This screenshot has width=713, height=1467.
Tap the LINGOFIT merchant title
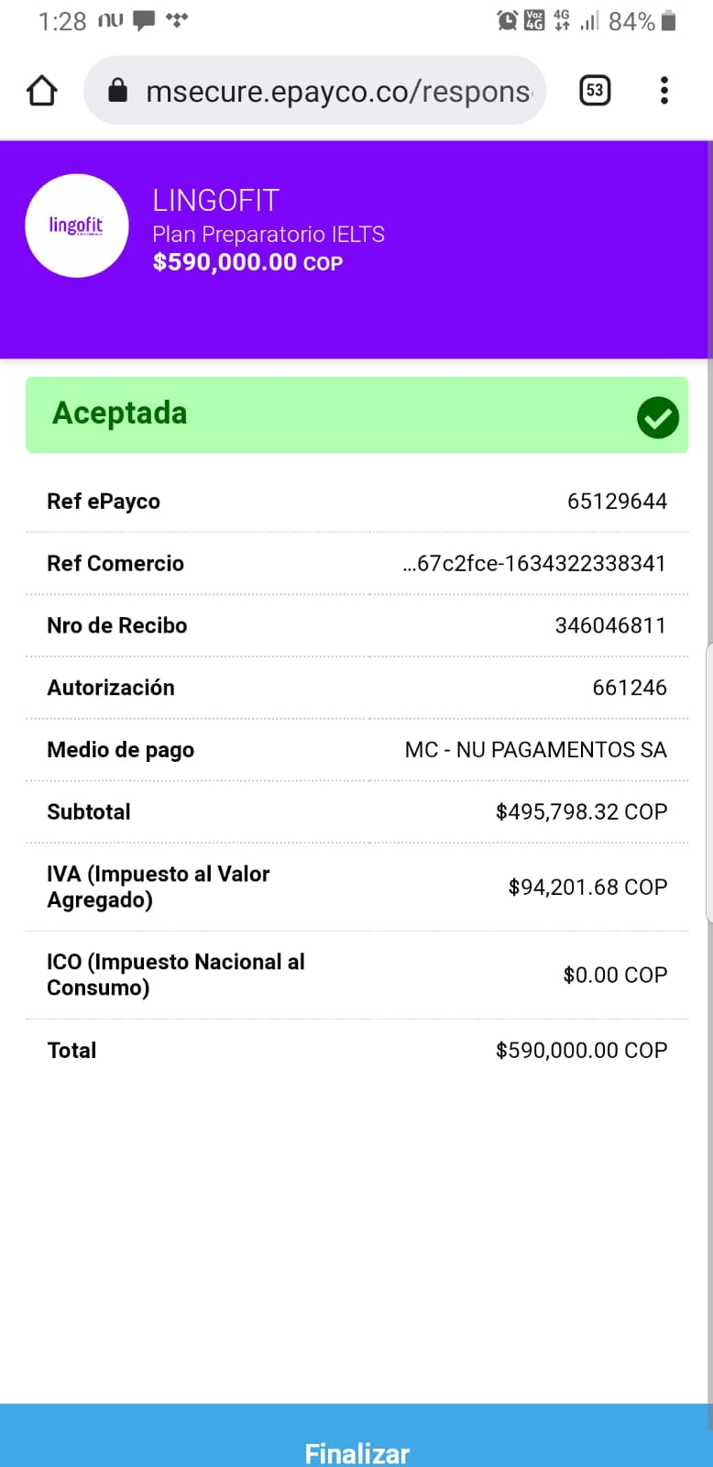[215, 200]
